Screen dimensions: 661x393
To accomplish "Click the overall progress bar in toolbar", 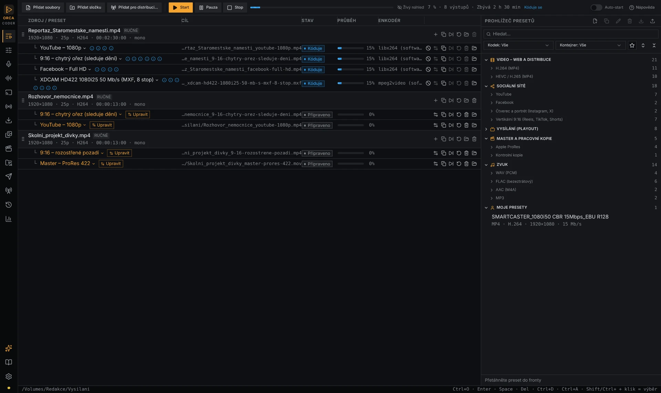I will 322,7.
